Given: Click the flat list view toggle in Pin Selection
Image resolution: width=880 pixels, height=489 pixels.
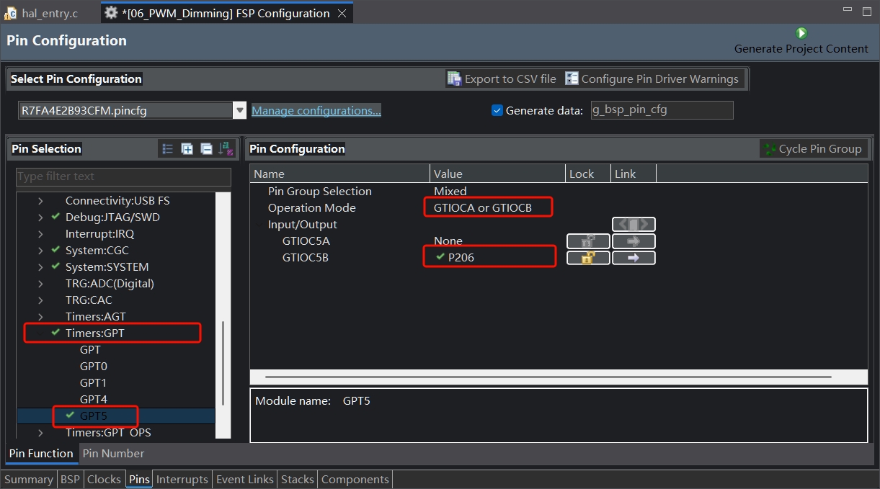Looking at the screenshot, I should [168, 149].
